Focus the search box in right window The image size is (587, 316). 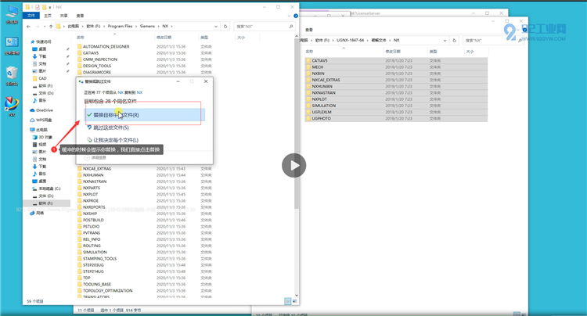[492, 41]
